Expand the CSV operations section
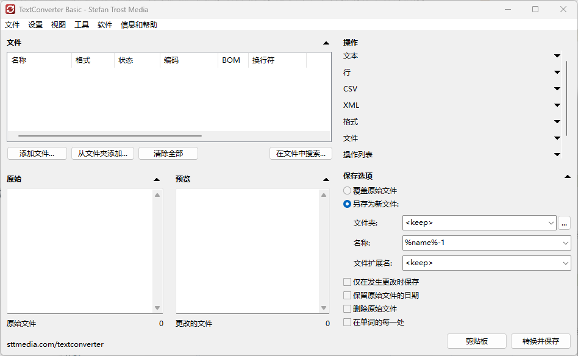This screenshot has width=578, height=356. (x=557, y=89)
